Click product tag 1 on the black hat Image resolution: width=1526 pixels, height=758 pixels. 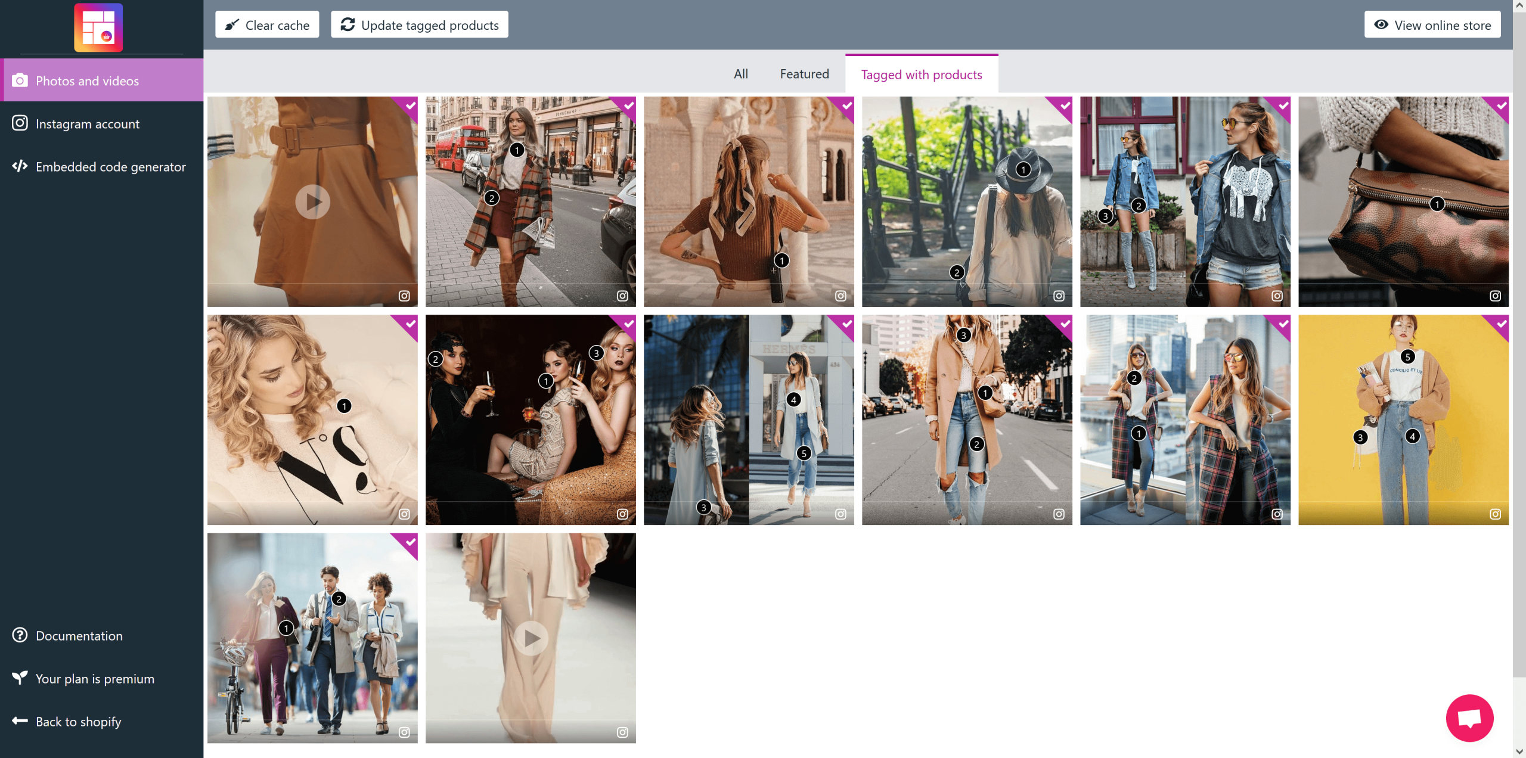pos(1023,170)
